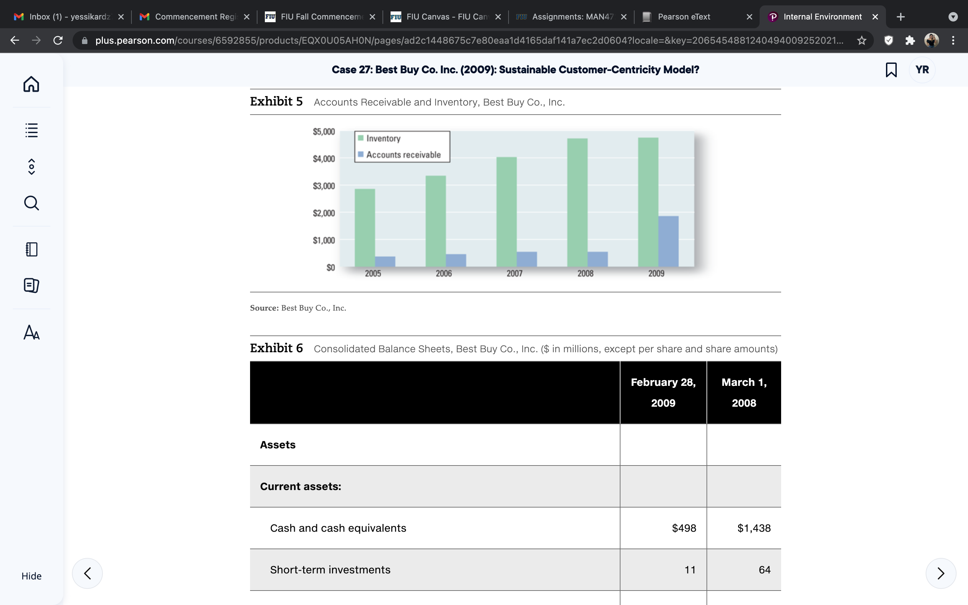Go back in browser history
Image resolution: width=968 pixels, height=605 pixels.
[15, 40]
